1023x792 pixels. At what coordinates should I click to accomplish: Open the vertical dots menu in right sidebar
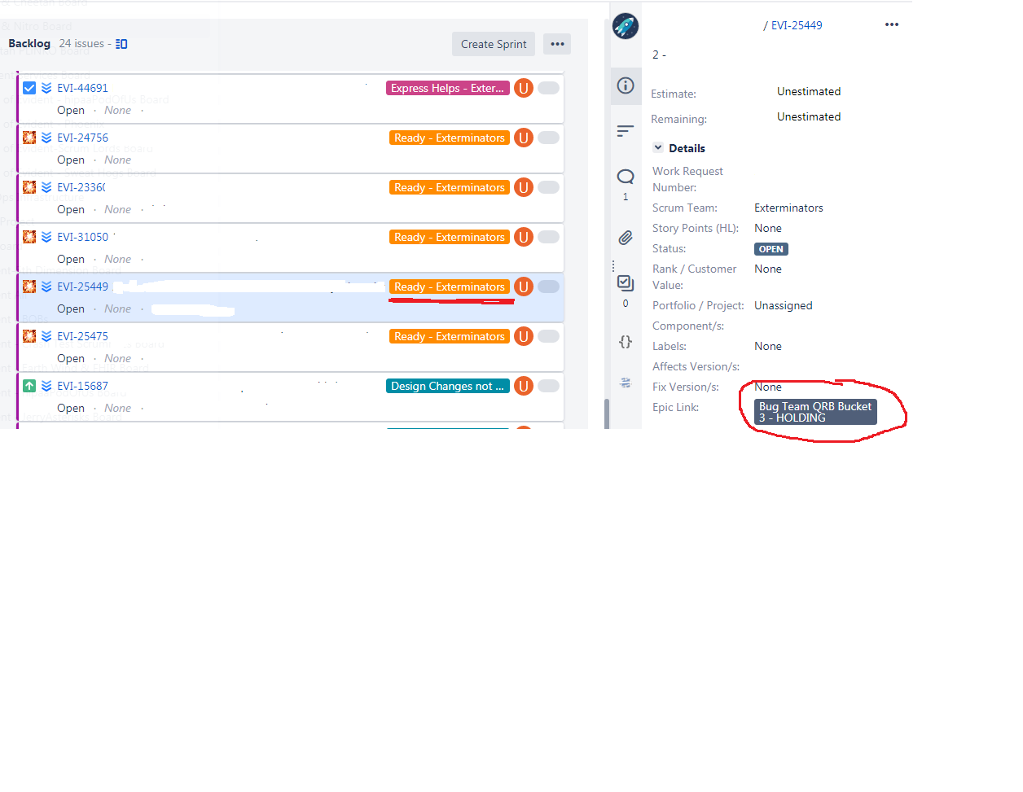613,265
